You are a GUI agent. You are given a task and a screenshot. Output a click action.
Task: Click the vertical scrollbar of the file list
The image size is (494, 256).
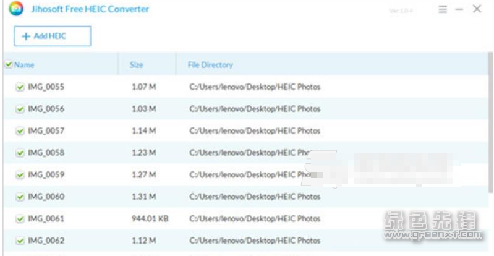tap(490, 122)
